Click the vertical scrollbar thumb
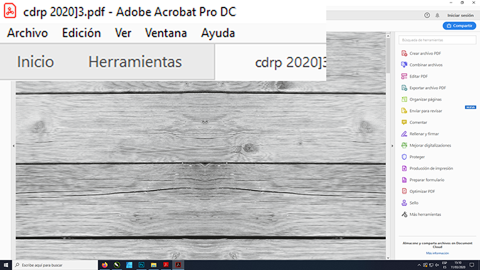 tap(388, 56)
